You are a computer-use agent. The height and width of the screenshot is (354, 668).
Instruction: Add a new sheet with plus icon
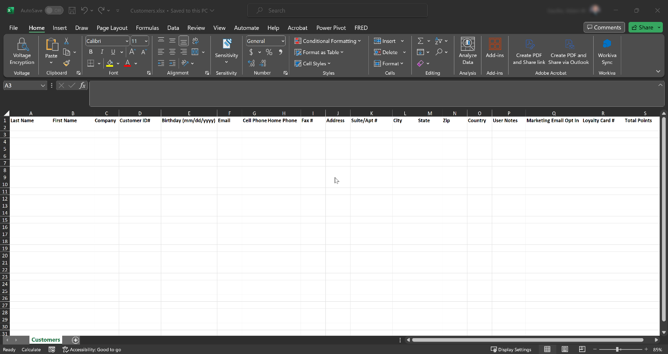[75, 340]
